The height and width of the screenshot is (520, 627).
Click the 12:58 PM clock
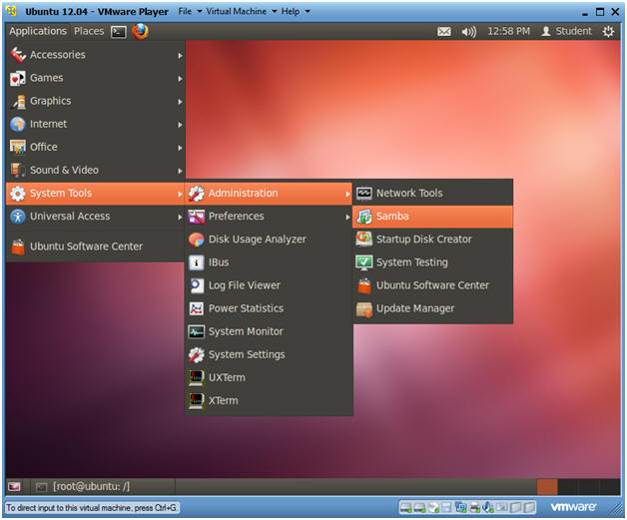(508, 31)
